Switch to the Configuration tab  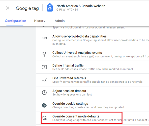(15, 21)
